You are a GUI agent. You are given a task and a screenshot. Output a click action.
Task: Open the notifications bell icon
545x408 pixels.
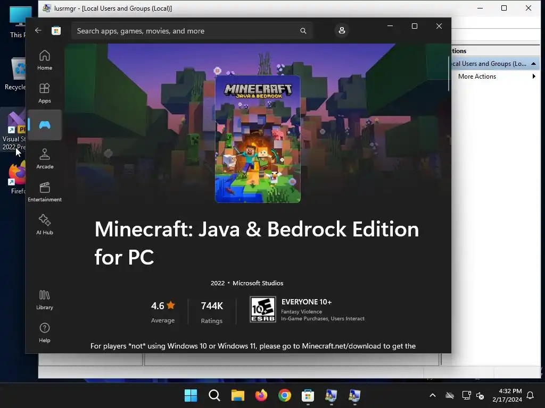[x=531, y=395]
